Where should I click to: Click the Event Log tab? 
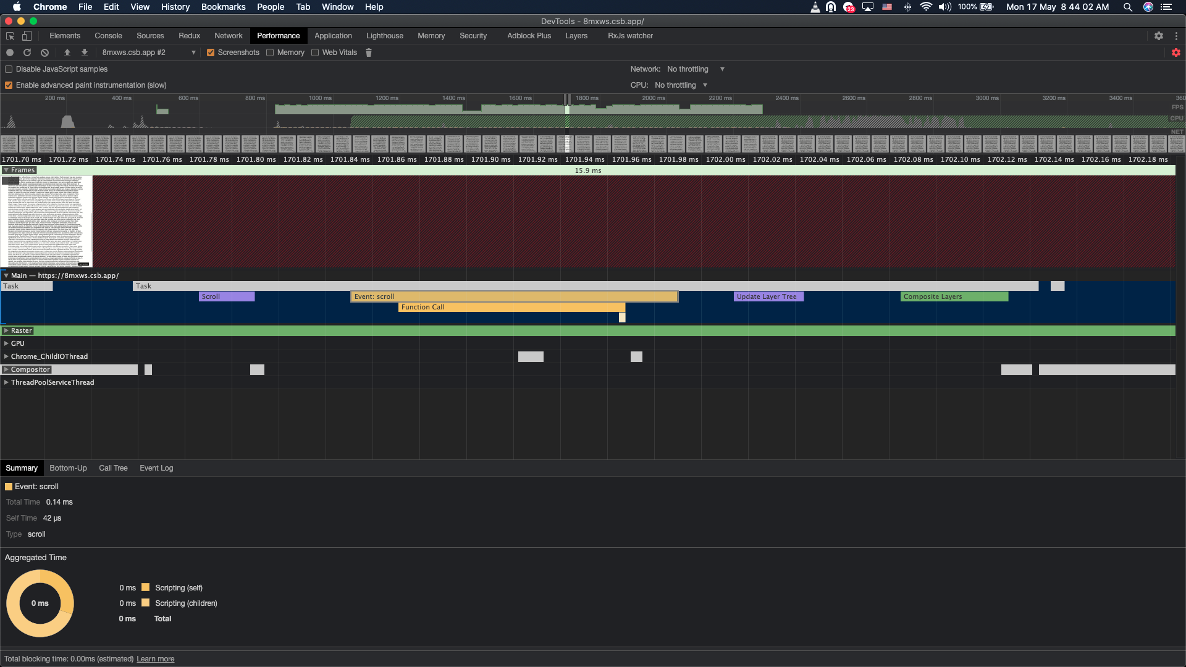click(x=156, y=468)
